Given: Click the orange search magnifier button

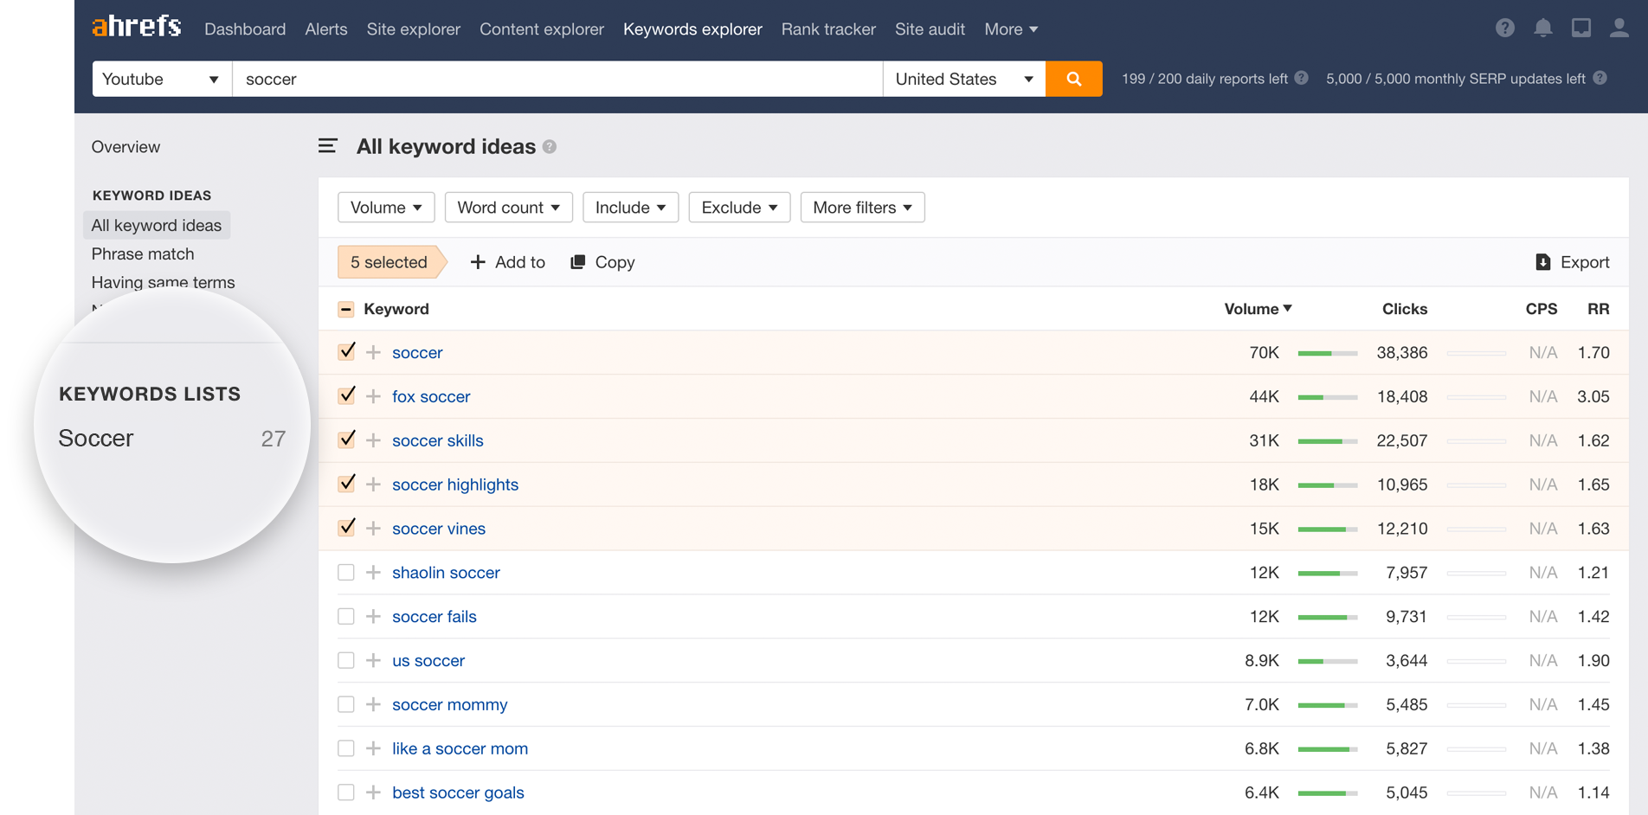Looking at the screenshot, I should pyautogui.click(x=1073, y=79).
